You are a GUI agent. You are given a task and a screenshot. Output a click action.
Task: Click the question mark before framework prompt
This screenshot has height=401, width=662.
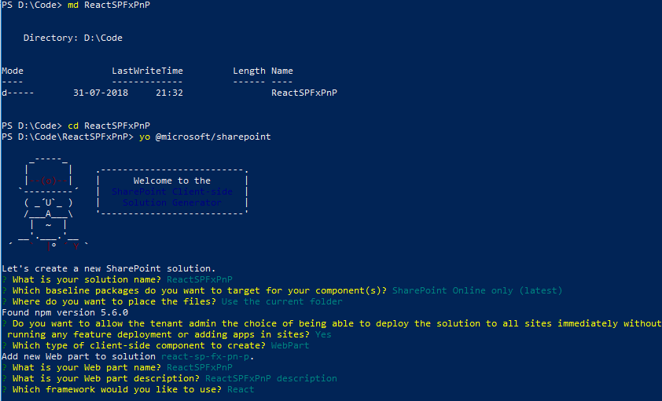tap(4, 389)
